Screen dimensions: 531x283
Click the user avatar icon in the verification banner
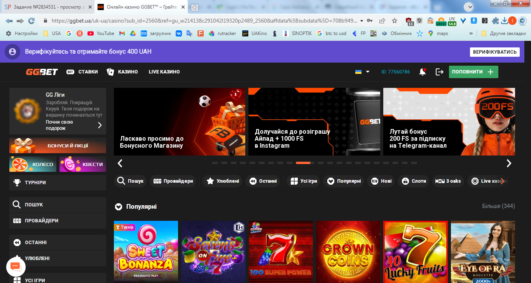click(12, 52)
